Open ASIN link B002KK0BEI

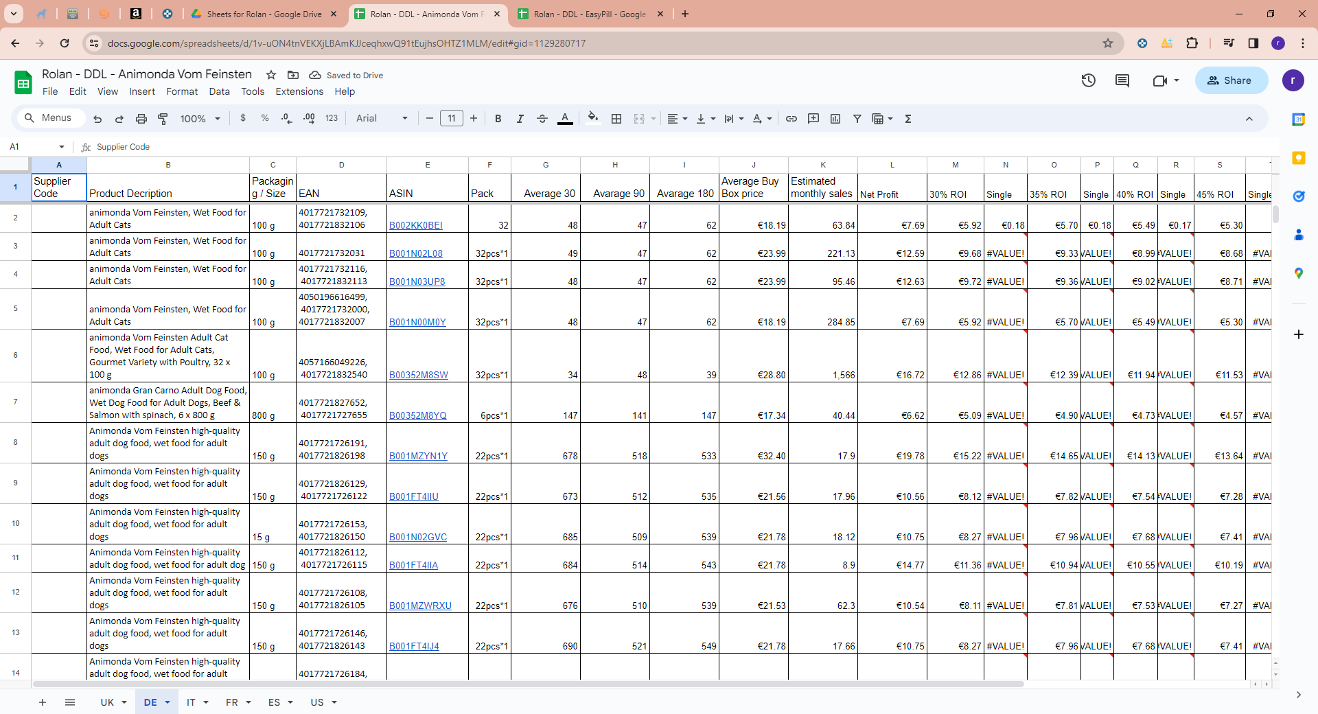pyautogui.click(x=416, y=225)
